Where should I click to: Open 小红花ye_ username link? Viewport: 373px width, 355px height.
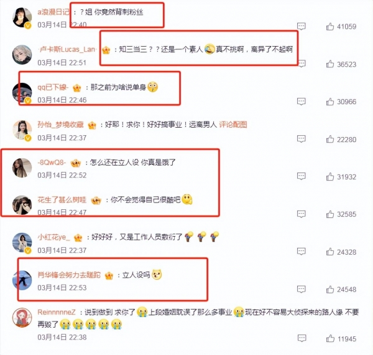53,237
